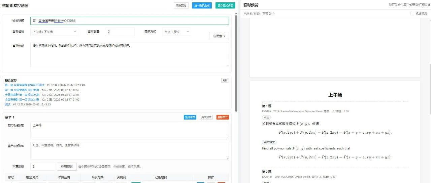This screenshot has width=431, height=183.
Task: Open saved paper #2 测试比赛 link
Action: (x=22, y=100)
